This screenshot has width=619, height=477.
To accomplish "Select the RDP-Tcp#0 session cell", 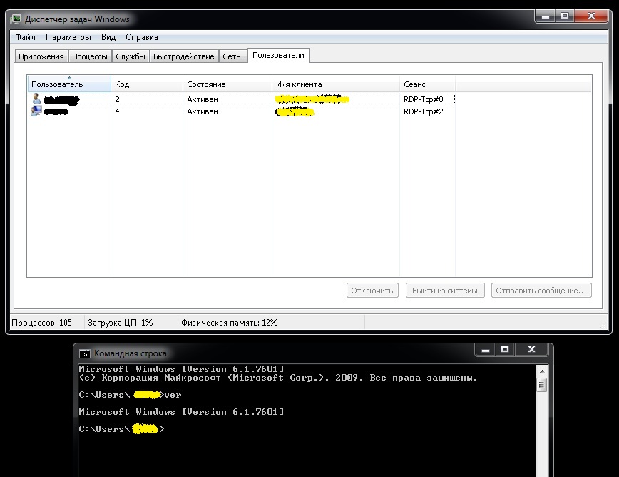I will pyautogui.click(x=423, y=99).
